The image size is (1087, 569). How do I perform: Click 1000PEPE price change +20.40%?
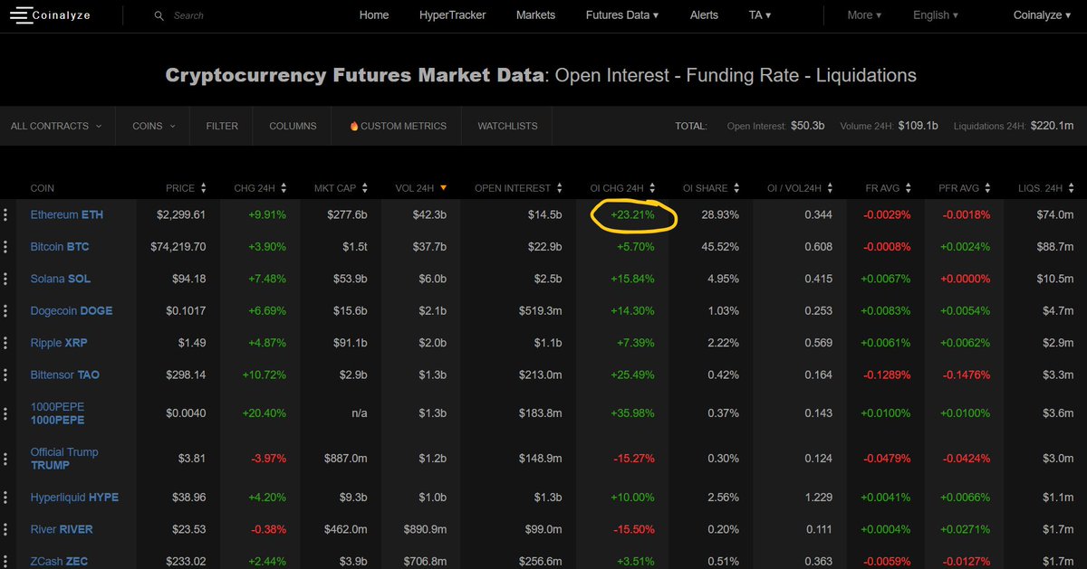click(x=265, y=413)
